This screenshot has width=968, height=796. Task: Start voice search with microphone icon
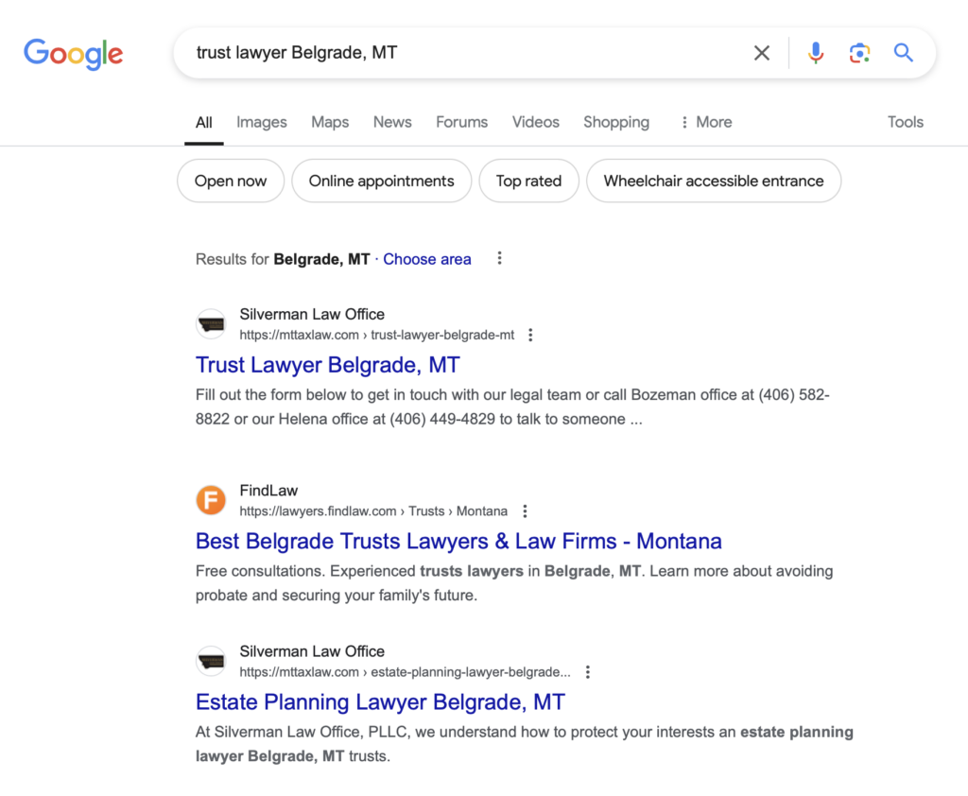coord(815,53)
